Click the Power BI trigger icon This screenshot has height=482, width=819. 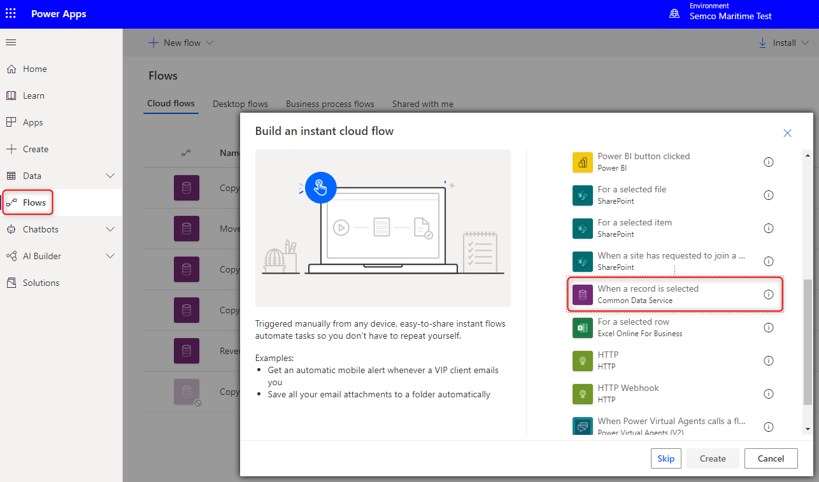pyautogui.click(x=583, y=162)
